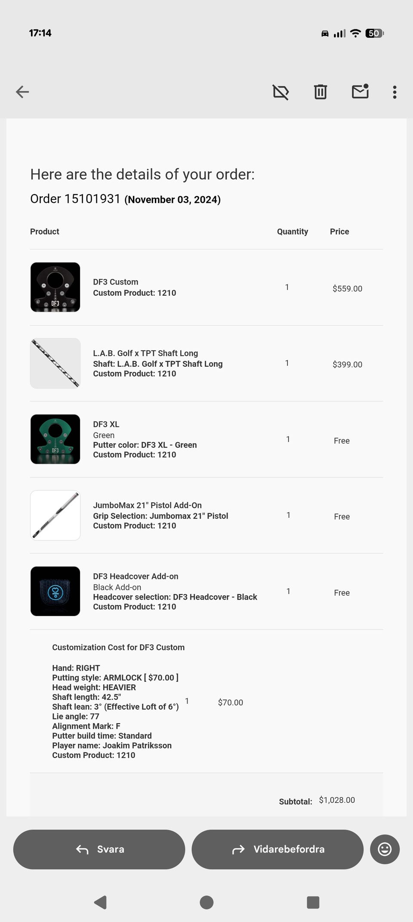The height and width of the screenshot is (922, 413).
Task: Tap the battery indicator in status bar
Action: [374, 33]
